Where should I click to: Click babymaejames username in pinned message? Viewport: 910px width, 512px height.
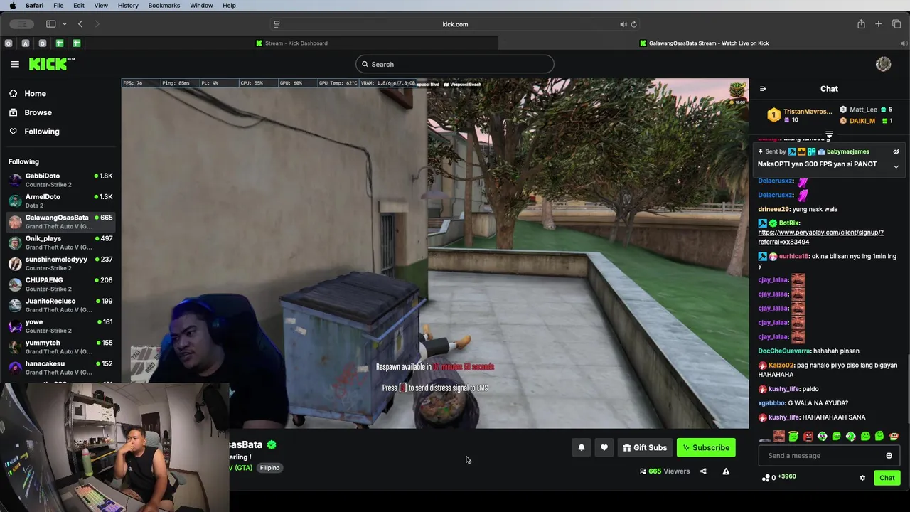click(847, 151)
